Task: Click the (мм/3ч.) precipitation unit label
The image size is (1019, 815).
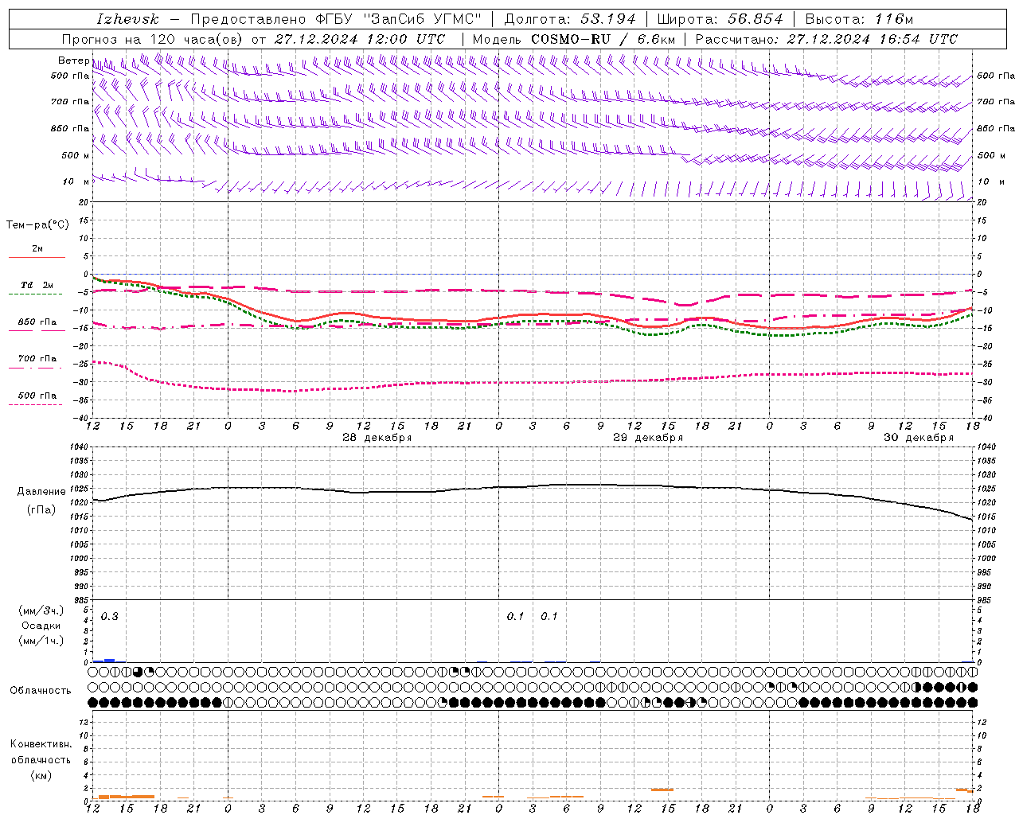Action: pyautogui.click(x=41, y=610)
